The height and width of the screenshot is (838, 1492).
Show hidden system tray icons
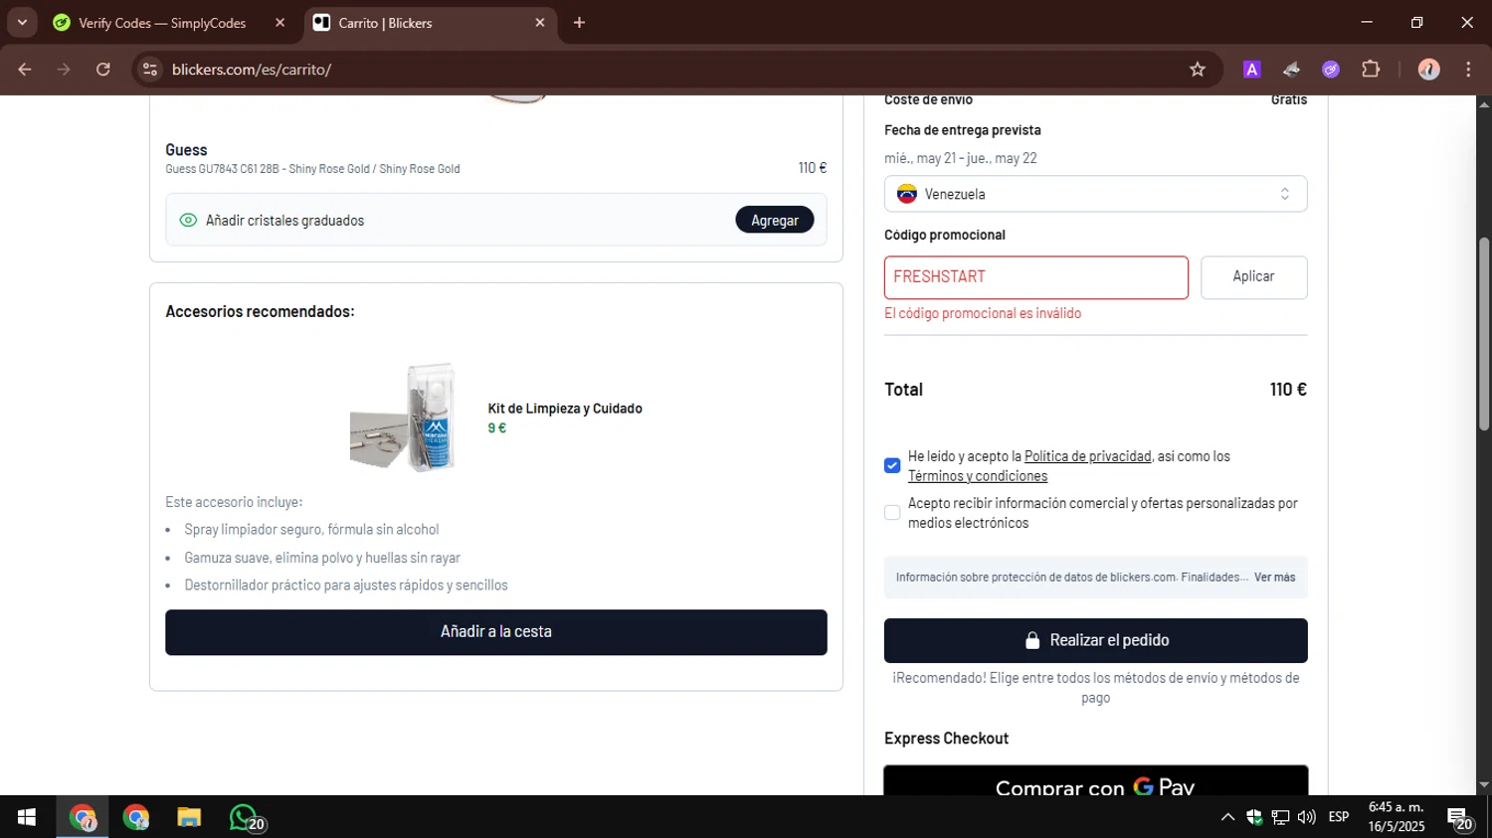(x=1227, y=817)
